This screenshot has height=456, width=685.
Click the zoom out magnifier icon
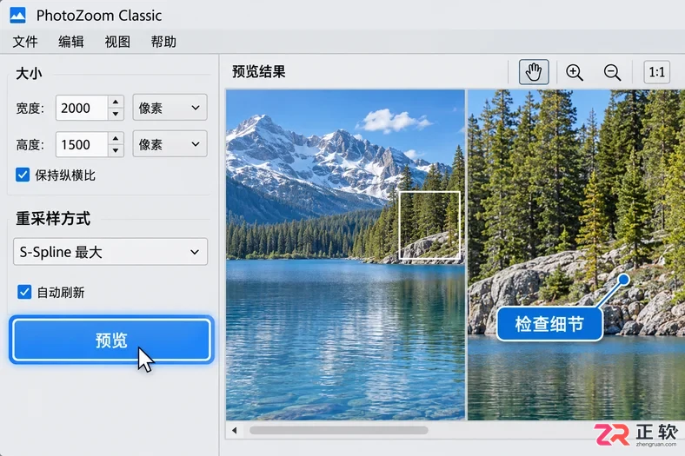[x=612, y=72]
